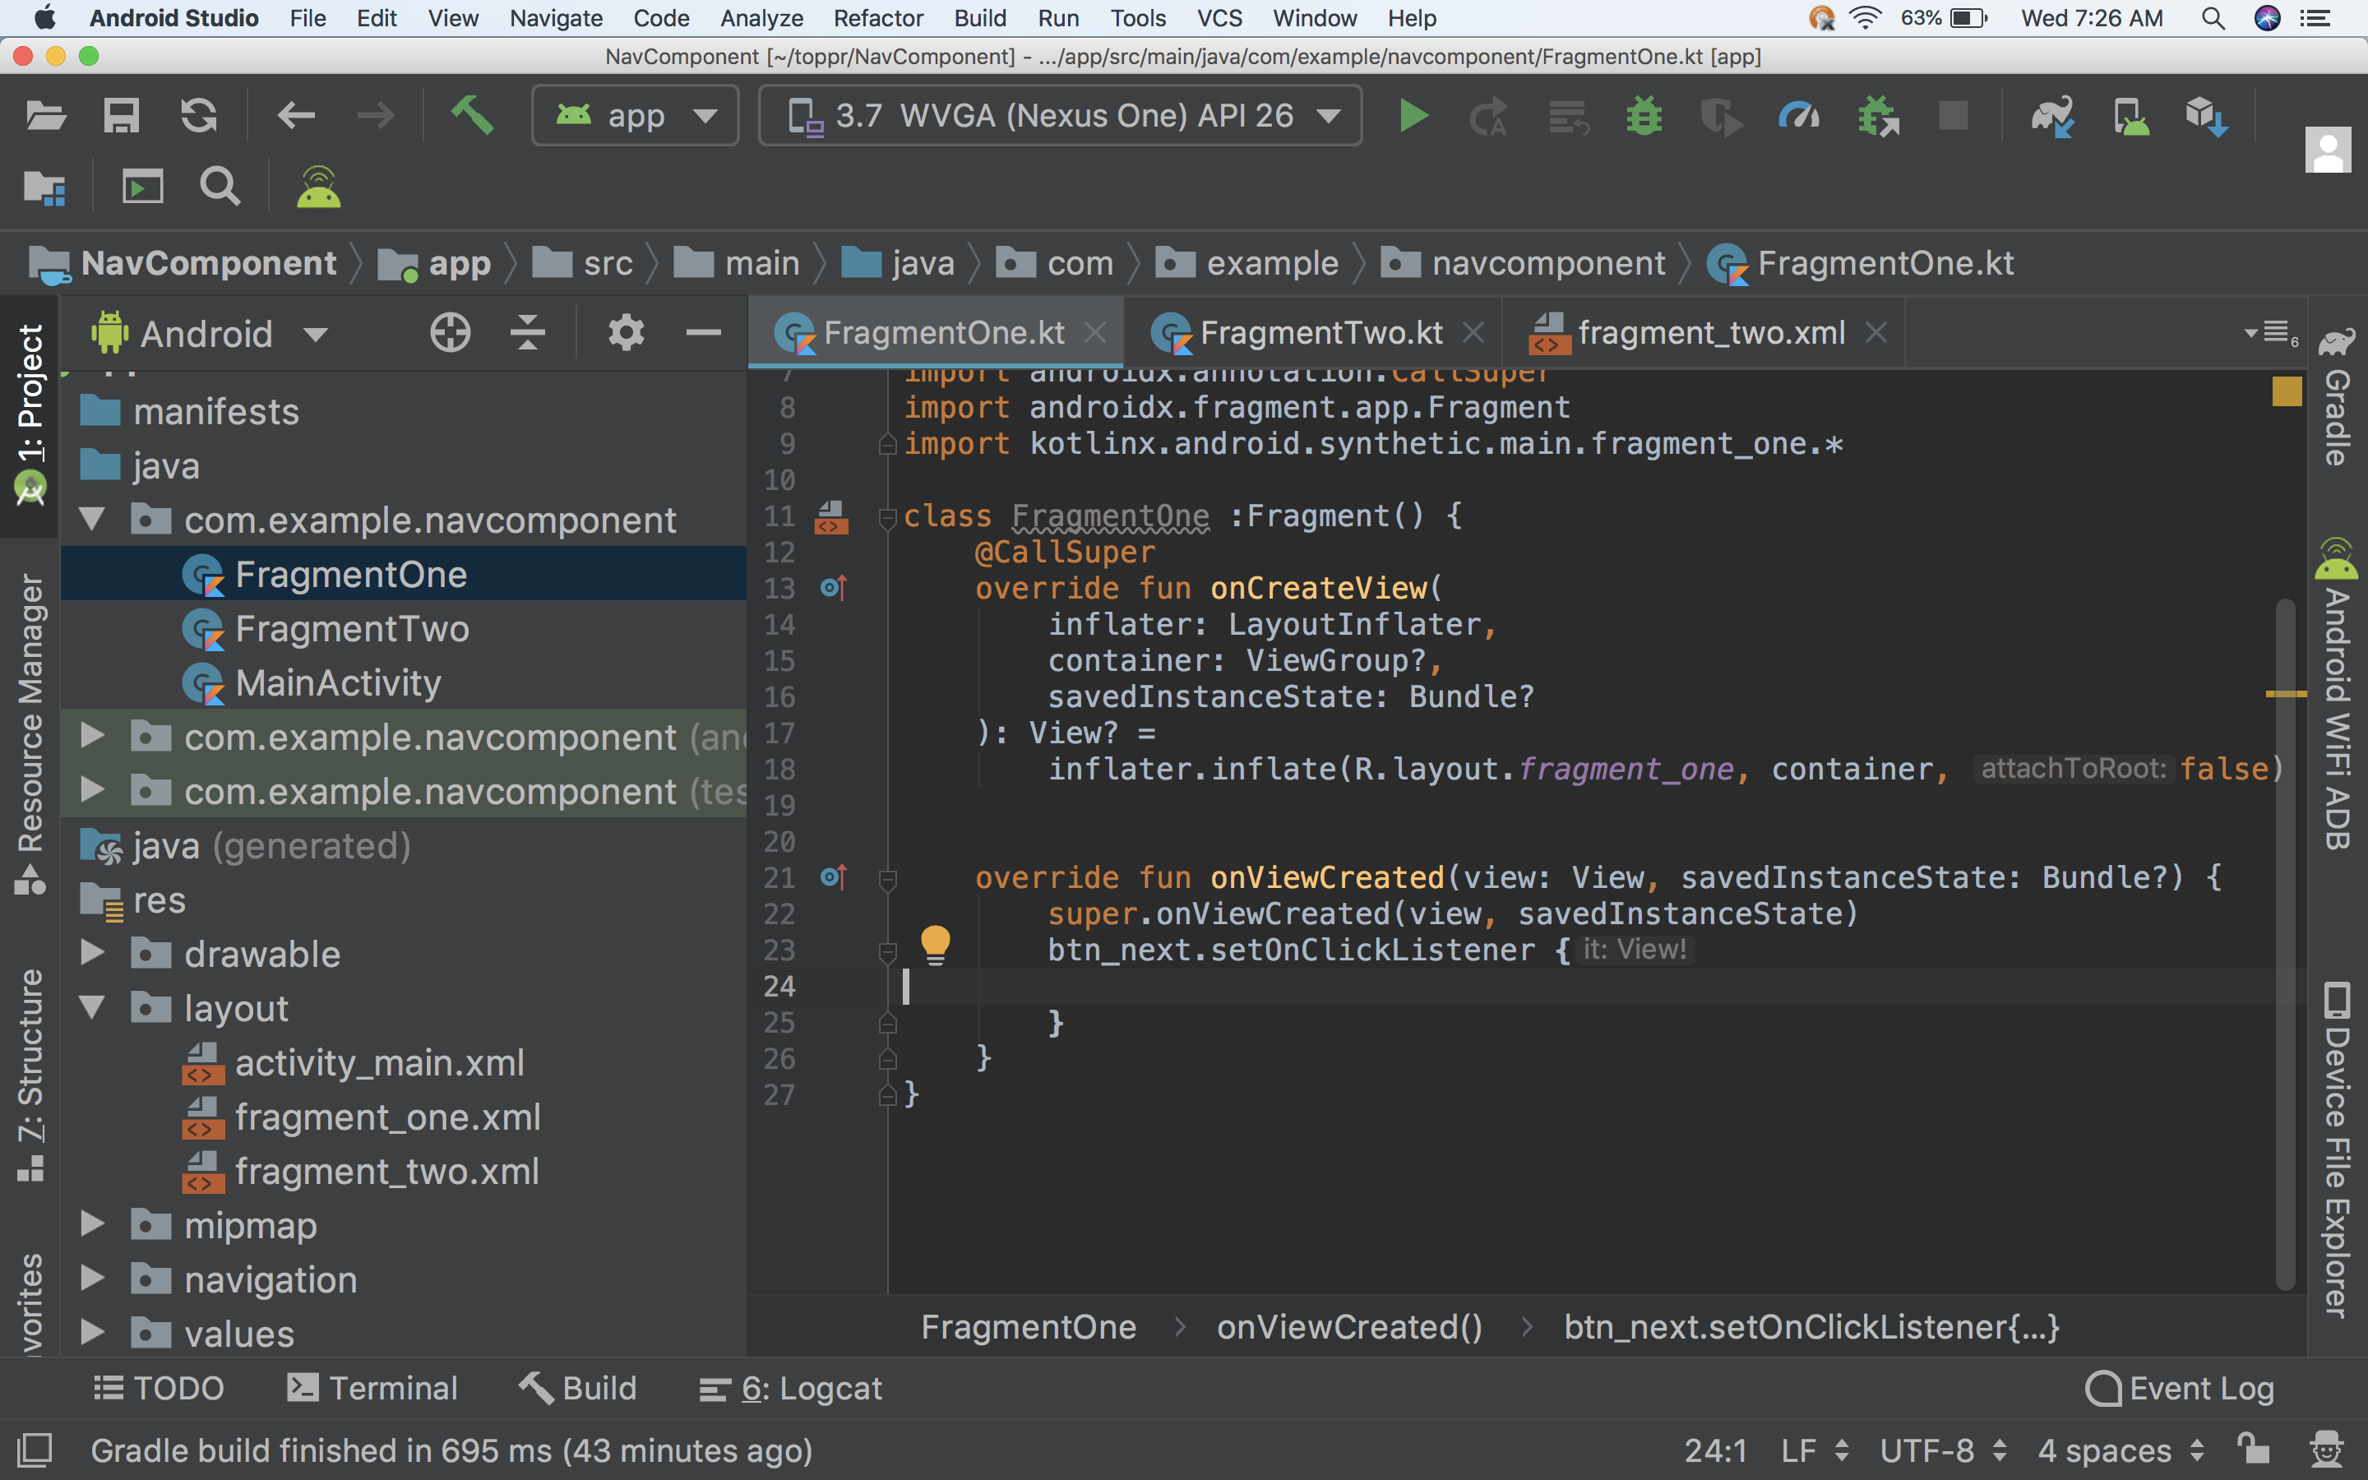Toggle the 7: Structure tool window
Viewport: 2368px width, 1480px height.
(30, 1075)
